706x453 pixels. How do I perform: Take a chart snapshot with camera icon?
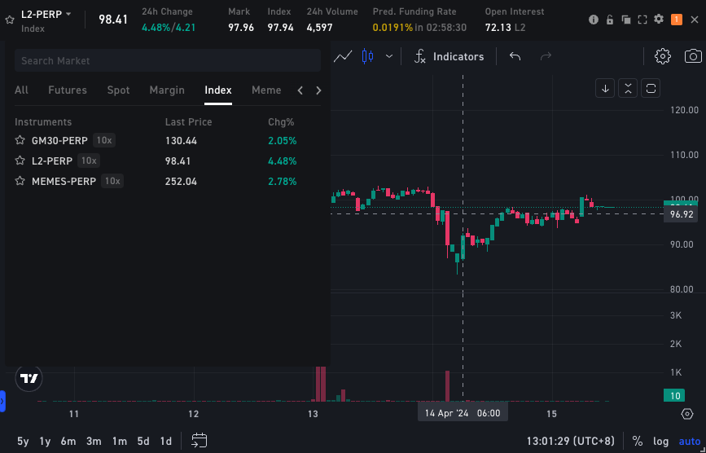(693, 56)
